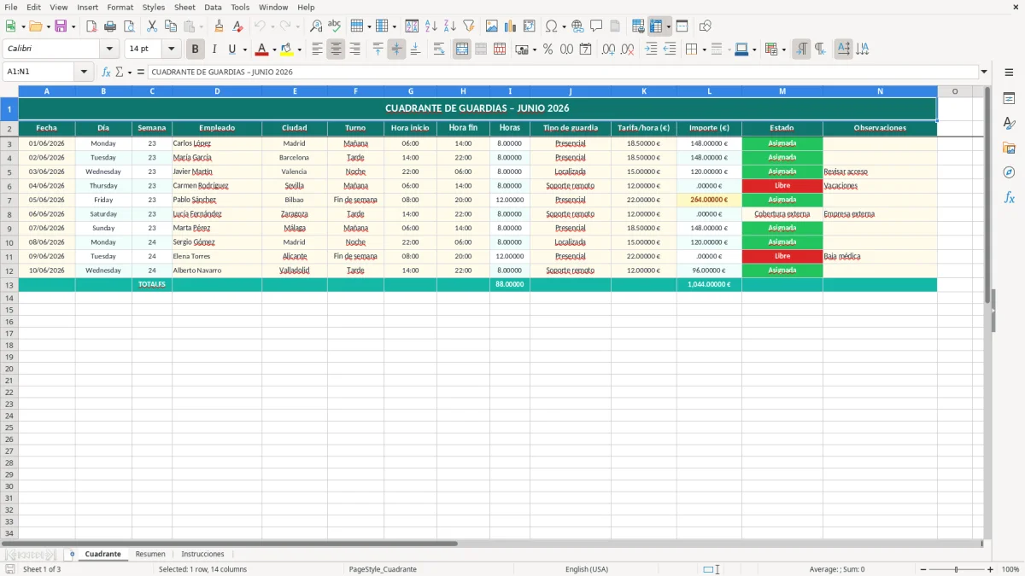Expand the font name dropdown
The image size is (1025, 576).
pyautogui.click(x=109, y=49)
